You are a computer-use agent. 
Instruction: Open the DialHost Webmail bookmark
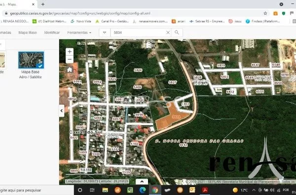click(x=49, y=21)
